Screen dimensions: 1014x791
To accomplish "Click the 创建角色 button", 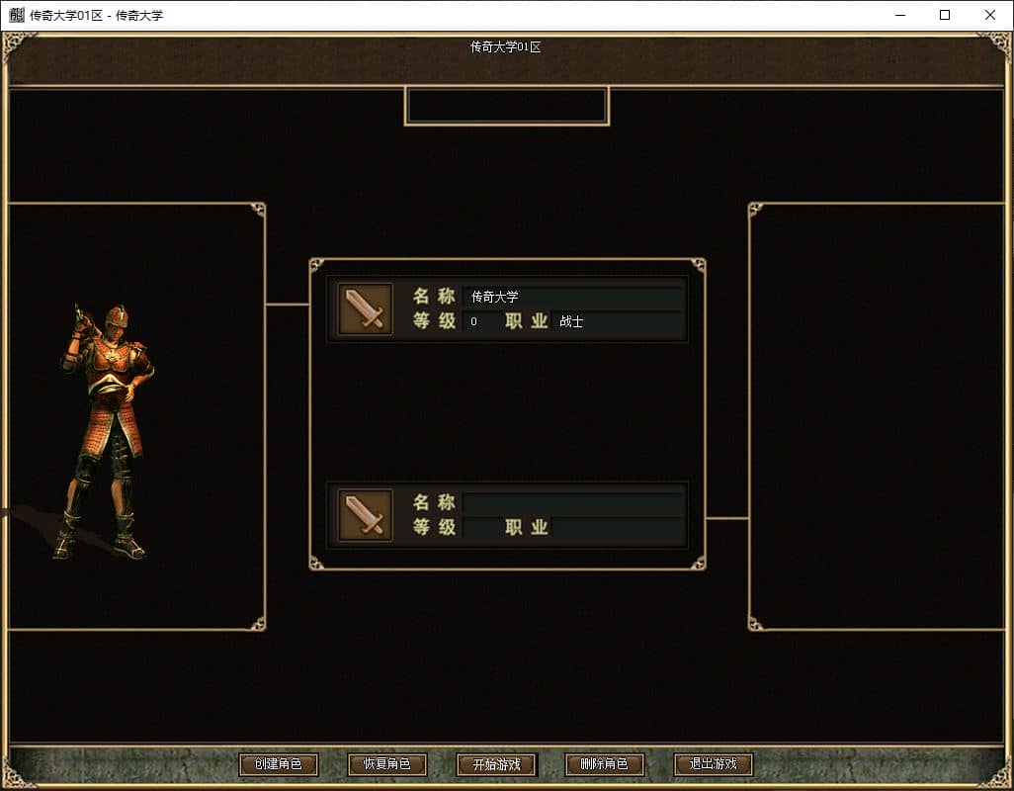I will (x=279, y=764).
